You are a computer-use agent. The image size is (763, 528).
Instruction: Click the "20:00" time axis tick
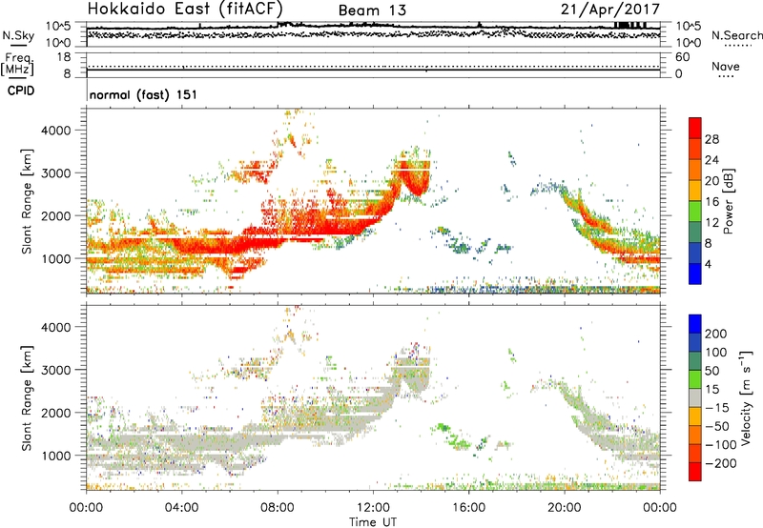565,508
